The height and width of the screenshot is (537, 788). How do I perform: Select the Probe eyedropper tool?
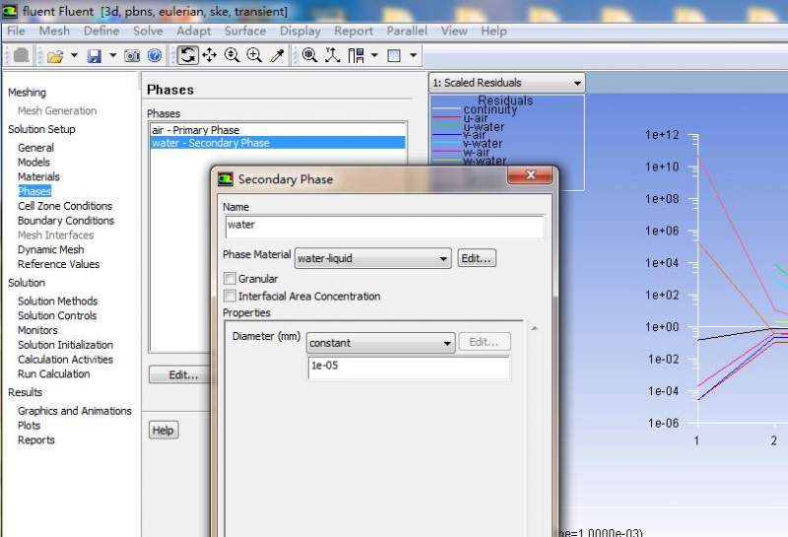tap(278, 55)
